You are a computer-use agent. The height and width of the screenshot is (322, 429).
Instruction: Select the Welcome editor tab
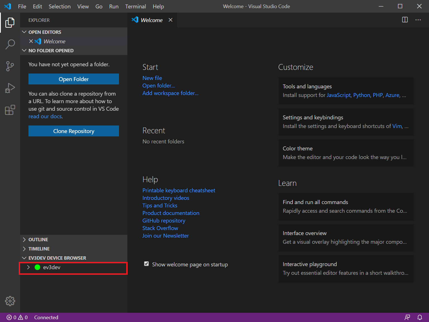(152, 20)
